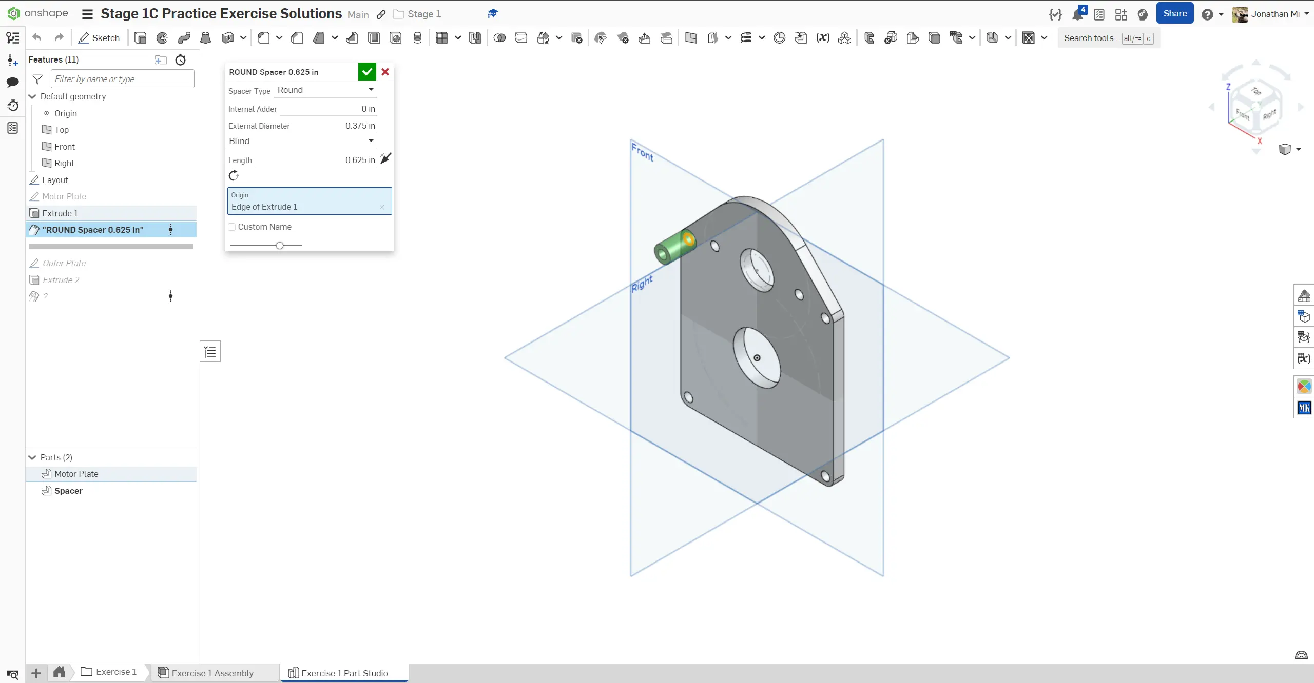Open the Spacer Type dropdown
The height and width of the screenshot is (683, 1314).
pyautogui.click(x=325, y=90)
